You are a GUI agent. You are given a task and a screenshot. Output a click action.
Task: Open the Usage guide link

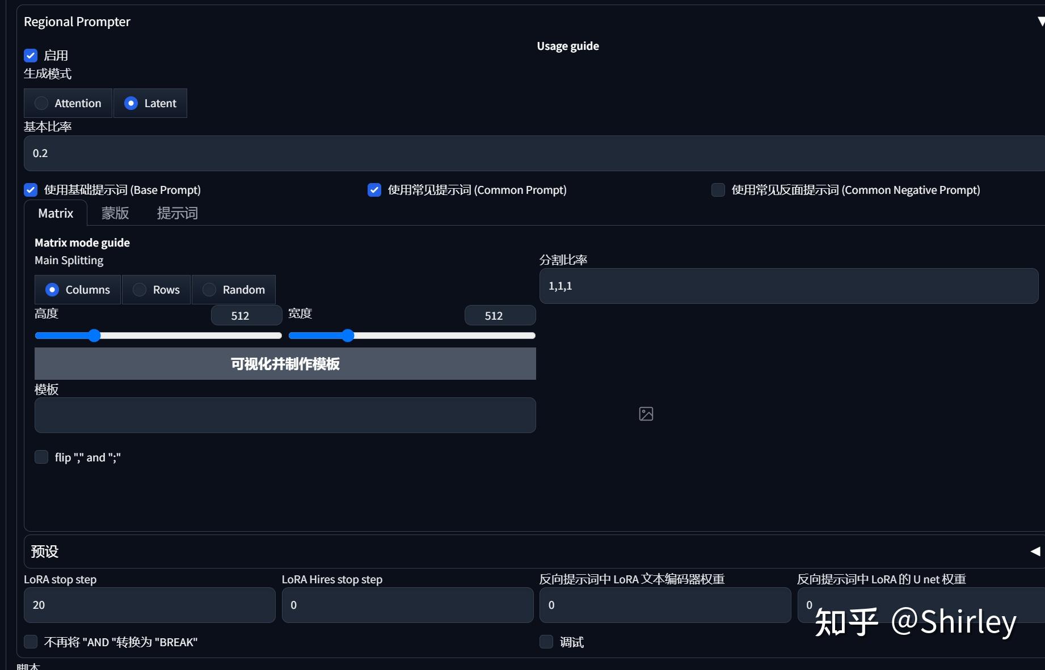[x=568, y=46]
